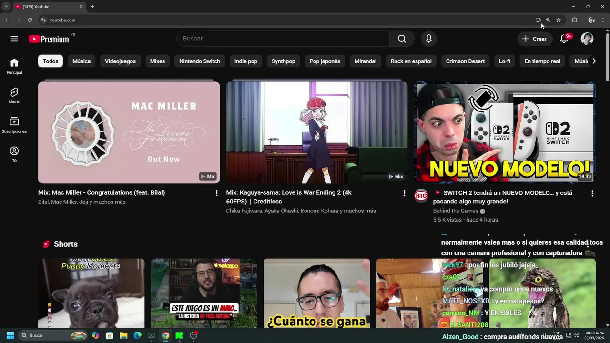The width and height of the screenshot is (610, 343).
Task: Open the YouTube hamburger guide menu
Action: (14, 39)
